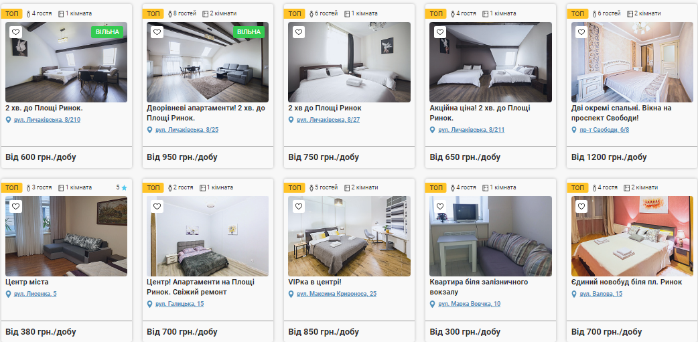698x342 pixels.
Task: Open photo of Дворівневі апартаменти listing
Action: click(208, 62)
